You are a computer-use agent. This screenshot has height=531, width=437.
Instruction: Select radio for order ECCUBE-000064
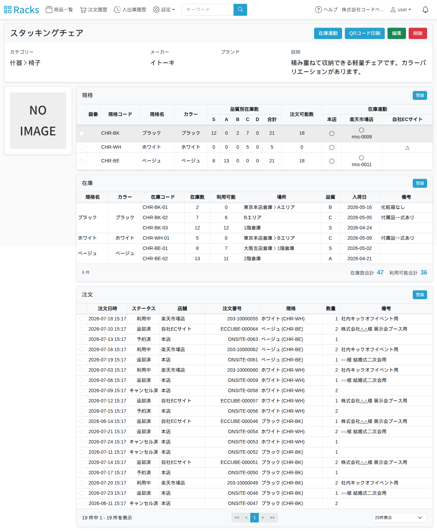click(82, 329)
